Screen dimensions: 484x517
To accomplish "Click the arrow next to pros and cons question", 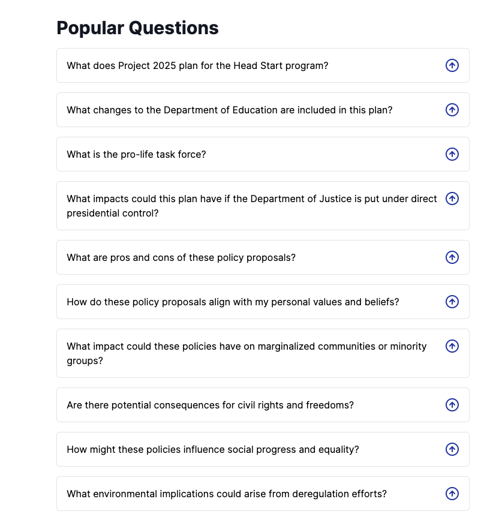I will 452,257.
